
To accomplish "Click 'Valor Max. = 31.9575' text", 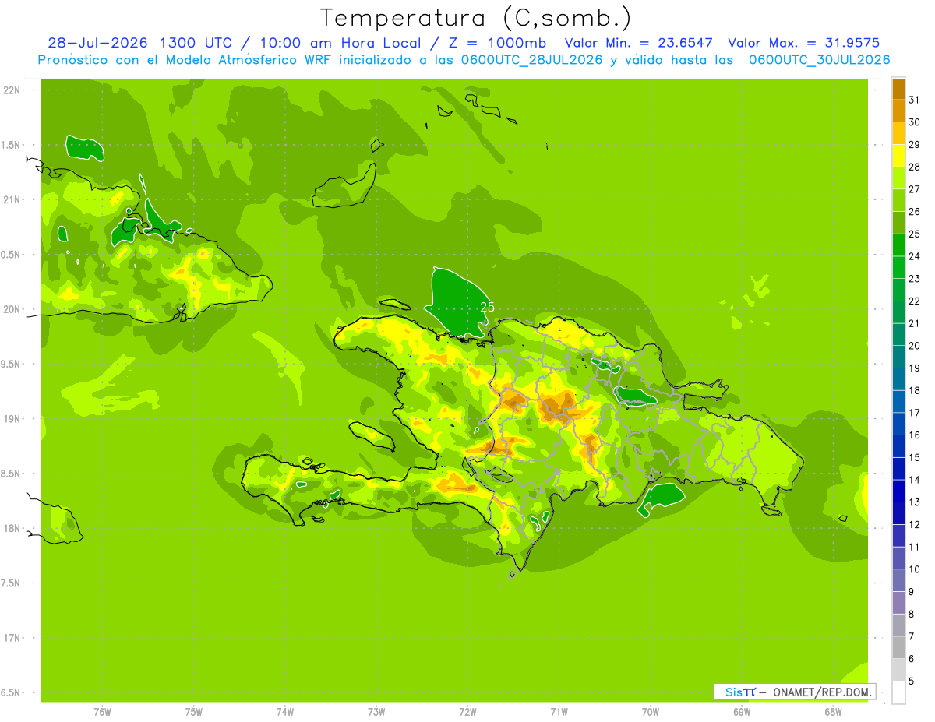I will 804,43.
